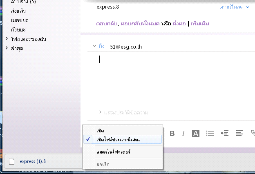Open the ถังขยะ trash folder
Screen dimensions: 255x174
(19, 29)
